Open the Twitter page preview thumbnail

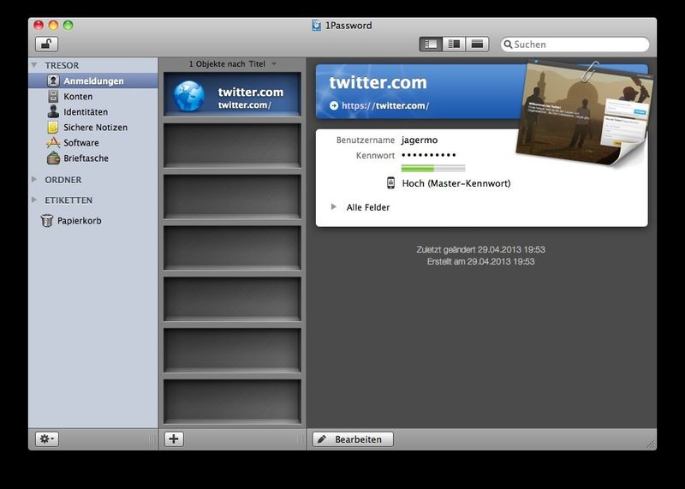coord(583,115)
